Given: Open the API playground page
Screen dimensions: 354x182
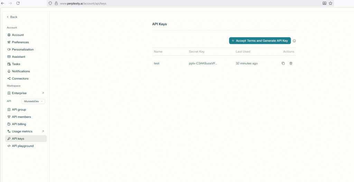Looking at the screenshot, I should coord(22,146).
